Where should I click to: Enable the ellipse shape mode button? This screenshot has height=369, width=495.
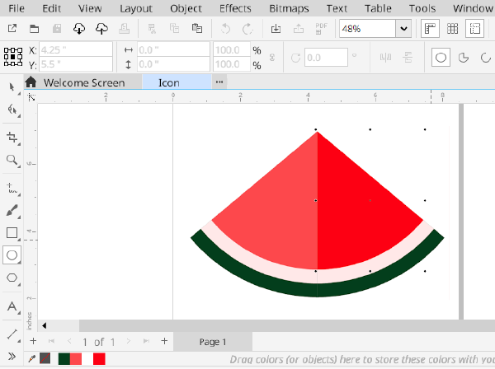[441, 58]
